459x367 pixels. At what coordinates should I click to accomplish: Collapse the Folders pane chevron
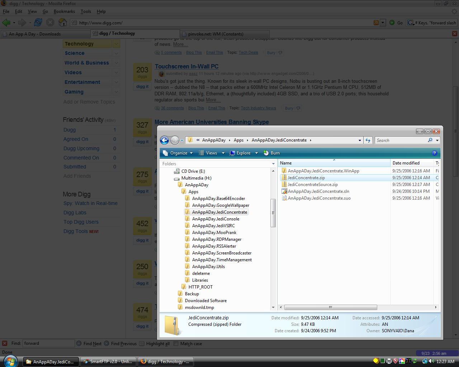pos(273,164)
